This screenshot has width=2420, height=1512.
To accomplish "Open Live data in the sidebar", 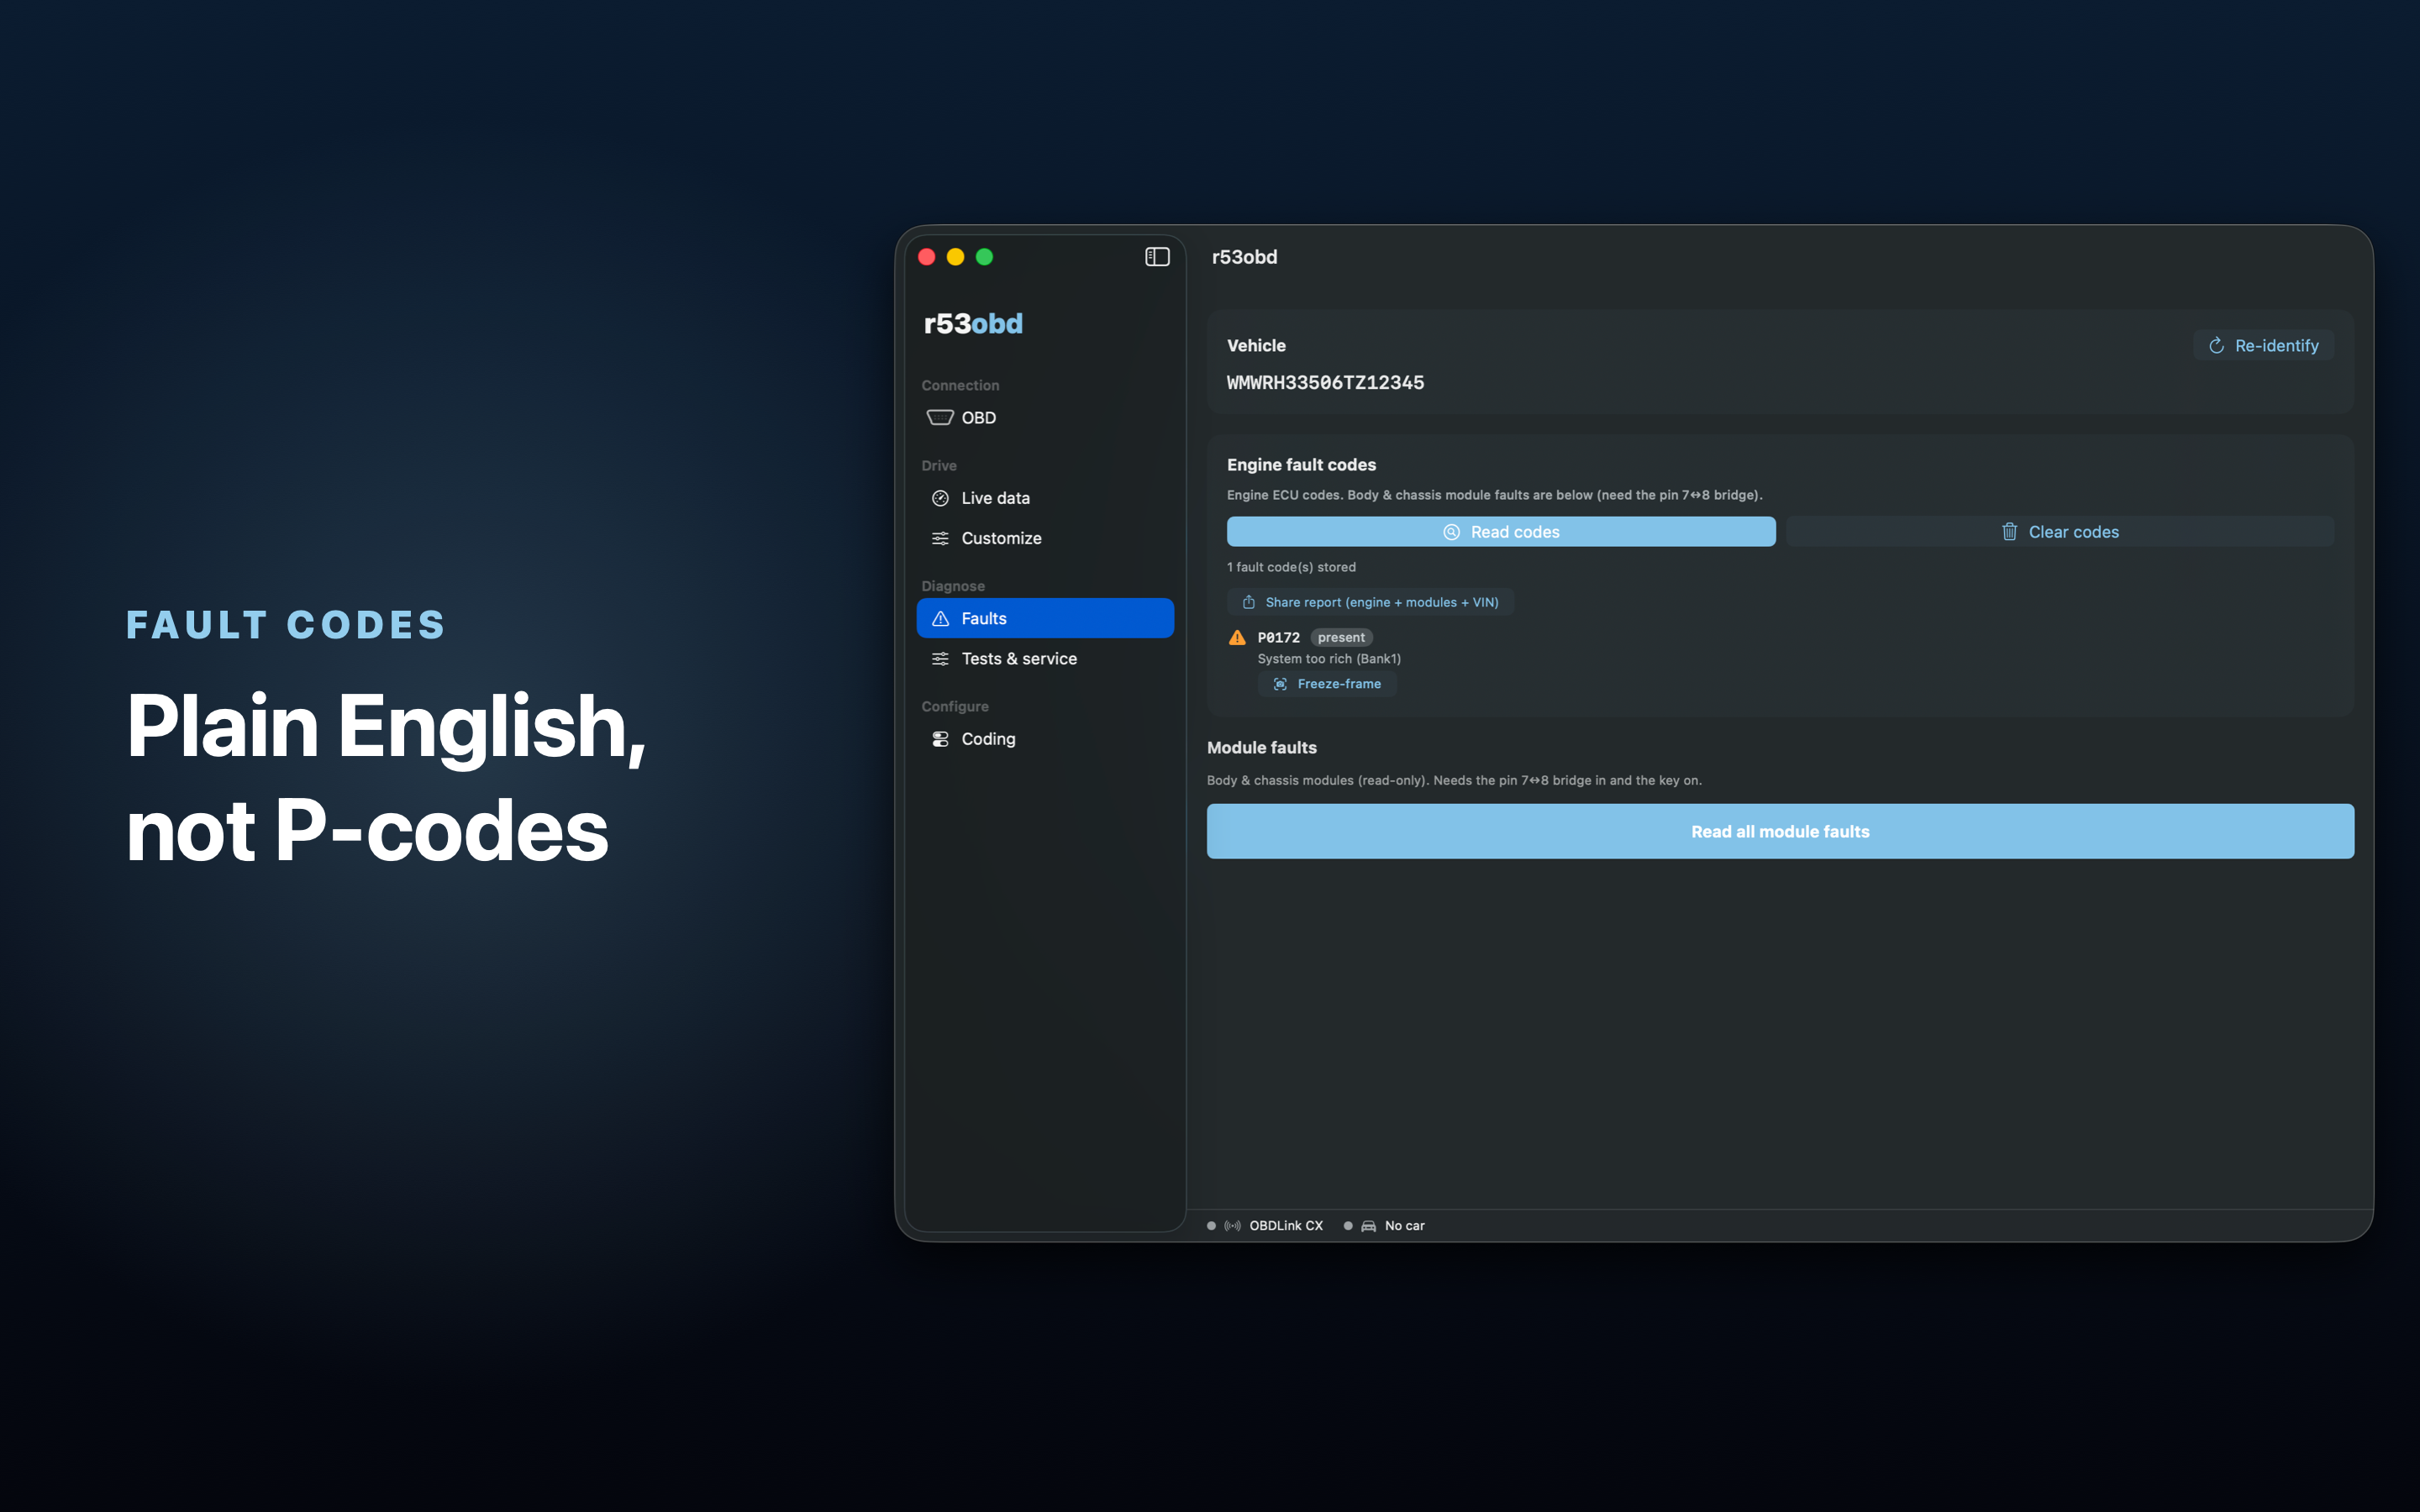I will (x=1045, y=498).
